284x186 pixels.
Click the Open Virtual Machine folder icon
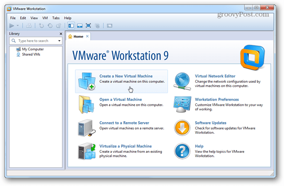[x=87, y=105]
